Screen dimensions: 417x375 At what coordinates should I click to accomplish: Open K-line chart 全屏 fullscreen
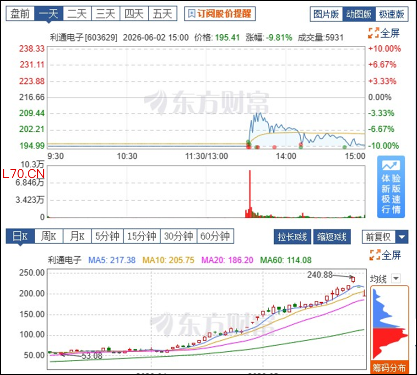click(x=385, y=255)
